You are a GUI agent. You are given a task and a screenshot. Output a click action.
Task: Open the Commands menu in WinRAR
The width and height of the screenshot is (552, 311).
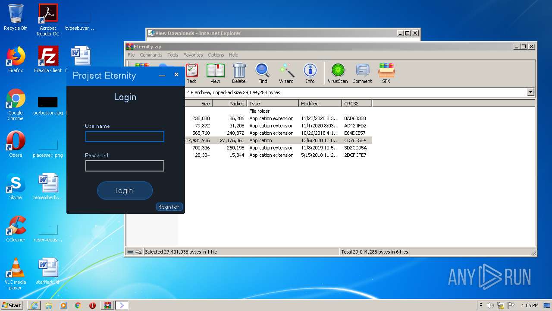pos(151,55)
